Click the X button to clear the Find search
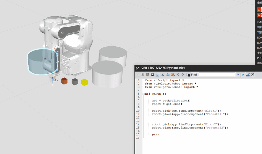Viewport: 262px width, 154px height. [253, 74]
